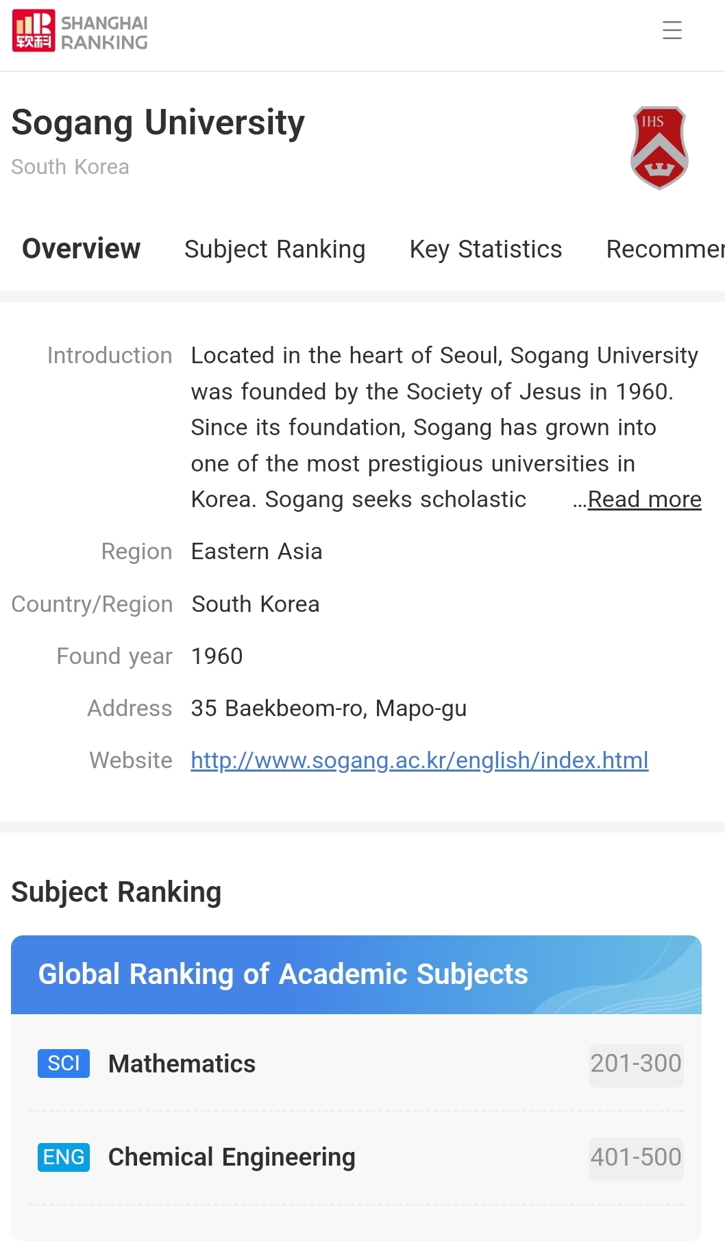Click the 35 Baekbeom-ro address text
725x1241 pixels.
328,708
